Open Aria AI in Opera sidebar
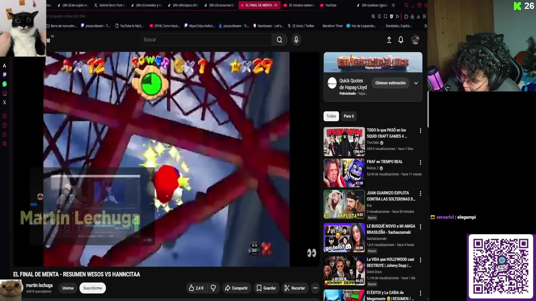Image resolution: width=536 pixels, height=301 pixels. pyautogui.click(x=5, y=66)
